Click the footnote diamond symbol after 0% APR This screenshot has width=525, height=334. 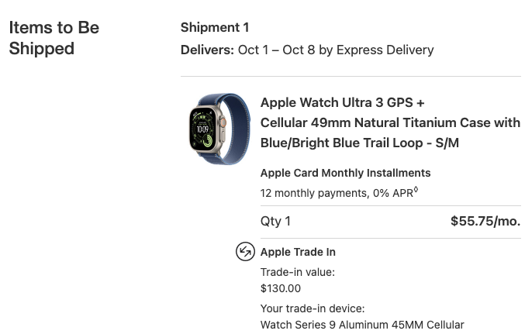[x=416, y=190]
